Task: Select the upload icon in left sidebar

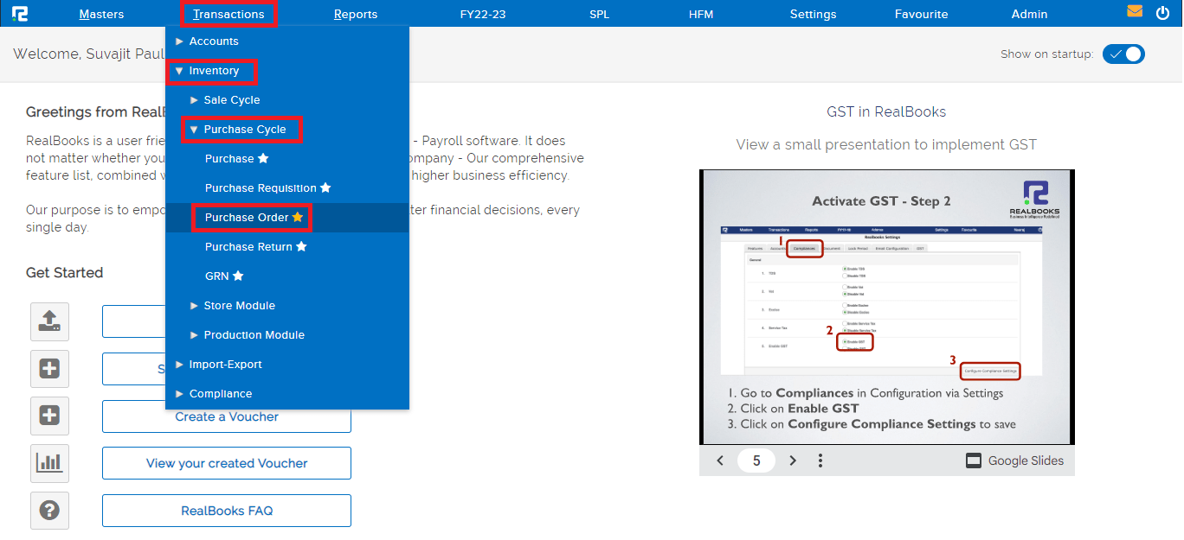Action: (49, 321)
